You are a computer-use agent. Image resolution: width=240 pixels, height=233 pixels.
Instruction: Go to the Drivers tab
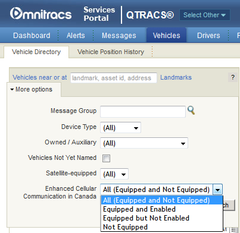point(208,36)
